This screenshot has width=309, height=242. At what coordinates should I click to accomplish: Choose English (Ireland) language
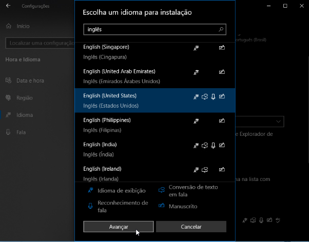click(x=155, y=172)
